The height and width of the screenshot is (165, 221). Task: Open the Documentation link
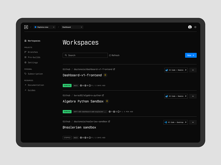[36, 85]
